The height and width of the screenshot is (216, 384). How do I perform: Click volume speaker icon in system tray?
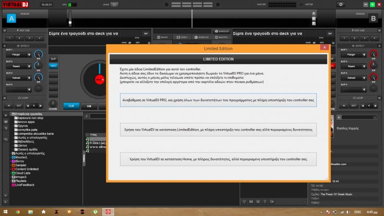348,212
